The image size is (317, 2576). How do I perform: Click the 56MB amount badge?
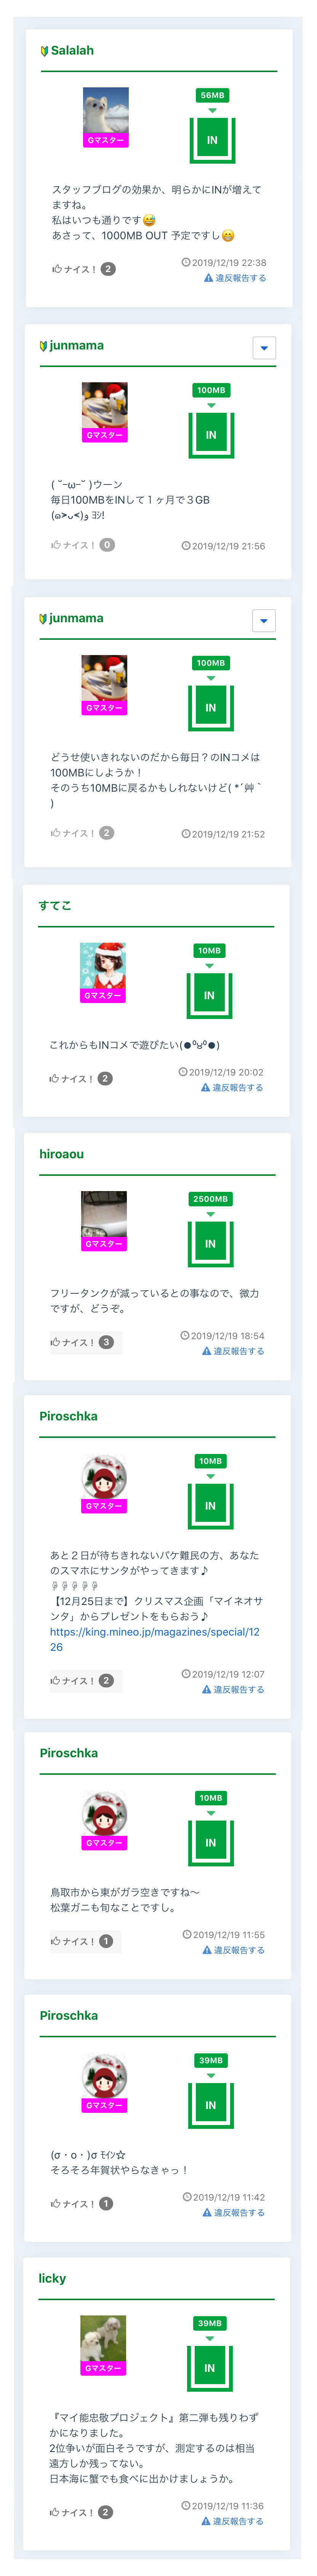coord(212,95)
